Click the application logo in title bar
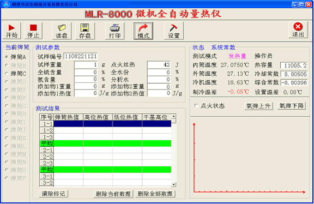The image size is (314, 204). coord(6,4)
